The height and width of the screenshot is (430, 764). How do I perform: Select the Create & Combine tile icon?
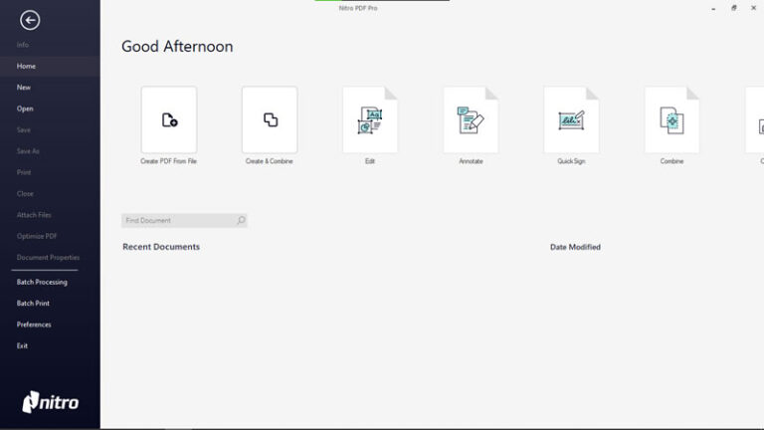click(x=270, y=120)
